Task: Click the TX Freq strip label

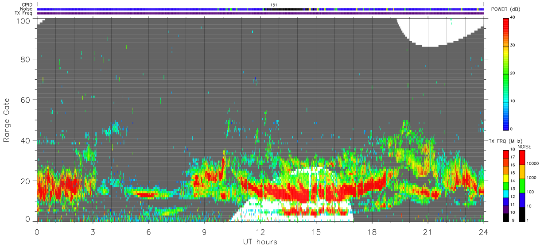Action: [24, 13]
